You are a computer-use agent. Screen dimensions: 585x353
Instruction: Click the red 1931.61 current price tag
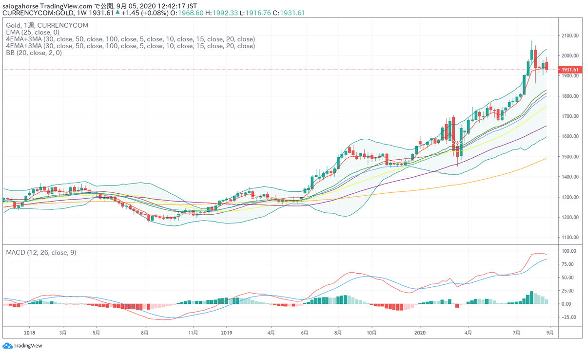(569, 70)
